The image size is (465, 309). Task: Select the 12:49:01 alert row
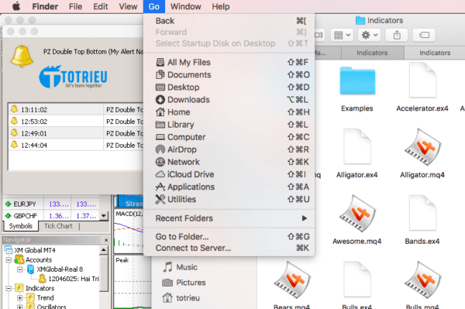(x=76, y=133)
